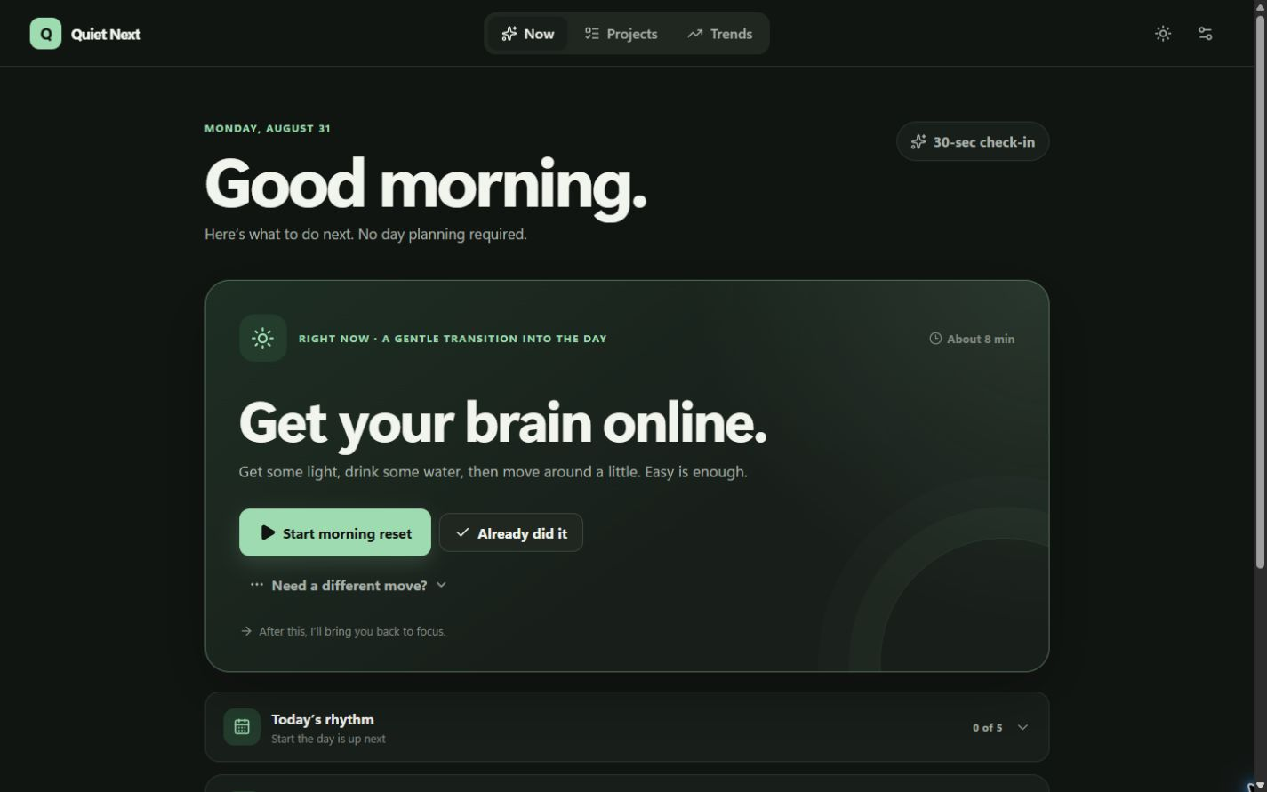Viewport: 1267px width, 792px height.
Task: Click the 0 of 5 progress count
Action: click(x=987, y=727)
